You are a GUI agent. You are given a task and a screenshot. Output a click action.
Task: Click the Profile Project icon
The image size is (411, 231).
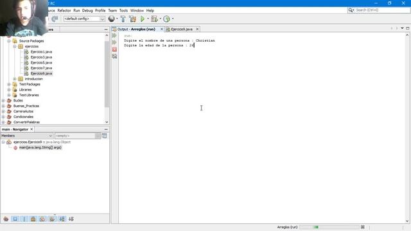[166, 19]
